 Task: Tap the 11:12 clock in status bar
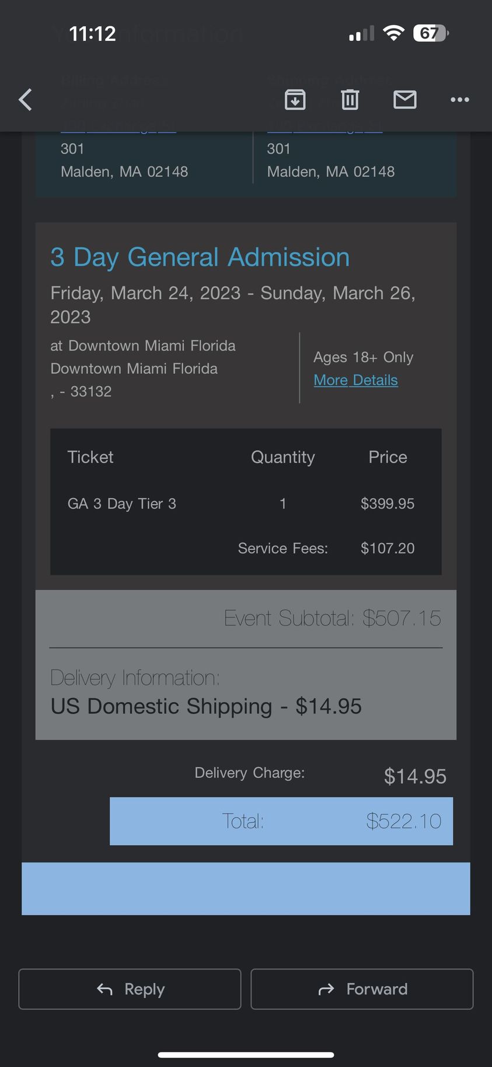pos(92,34)
